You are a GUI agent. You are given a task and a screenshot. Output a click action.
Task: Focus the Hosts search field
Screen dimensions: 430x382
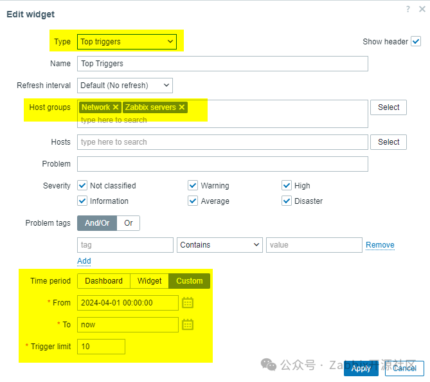pyautogui.click(x=222, y=142)
